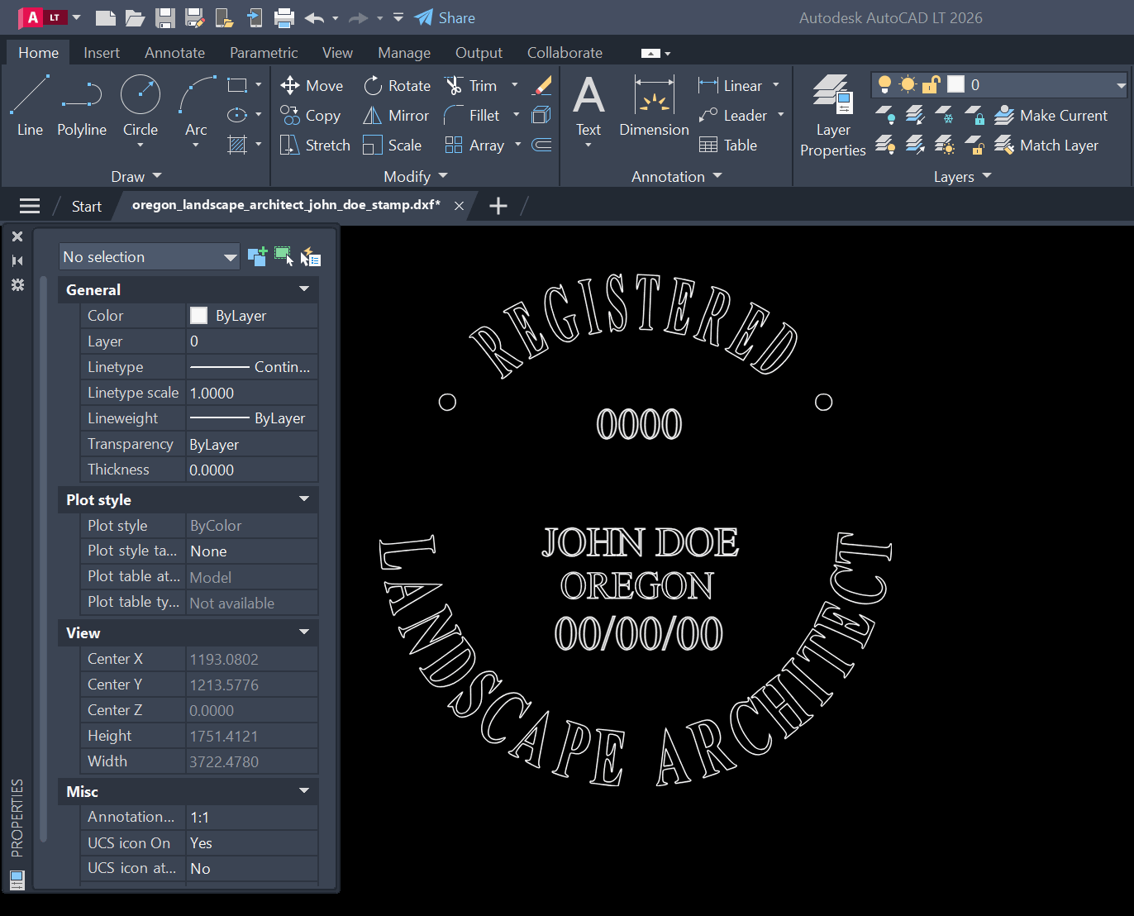Select the Circle tool
The width and height of the screenshot is (1134, 916).
click(x=141, y=106)
